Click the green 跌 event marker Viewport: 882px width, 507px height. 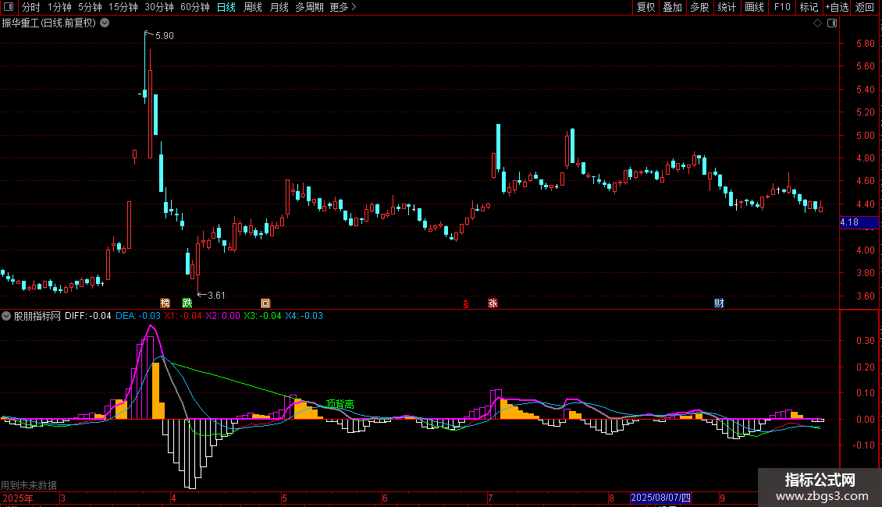click(187, 303)
